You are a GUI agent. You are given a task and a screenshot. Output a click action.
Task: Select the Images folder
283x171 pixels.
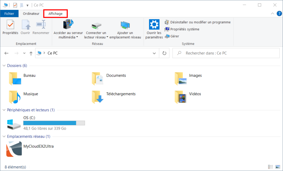(188, 78)
